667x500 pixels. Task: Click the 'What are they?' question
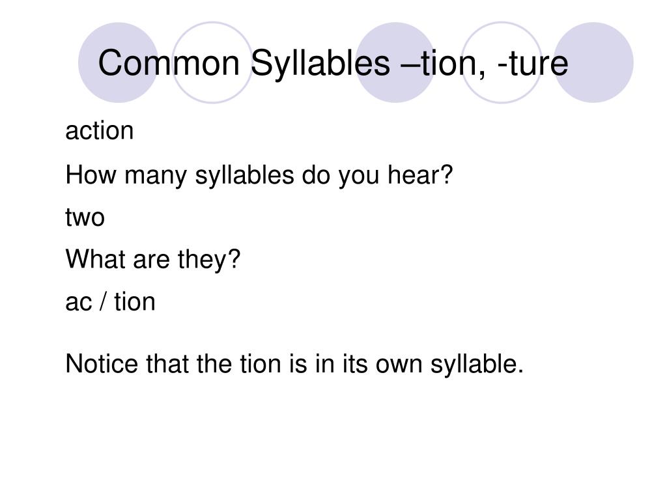(x=153, y=259)
